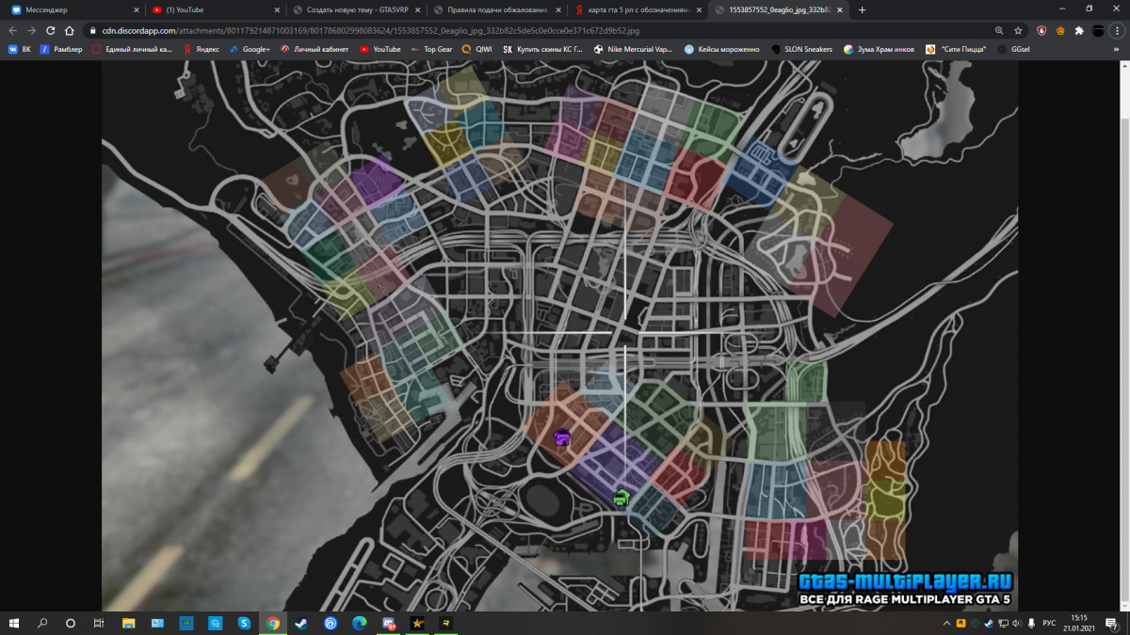Click the green house marker on map
The height and width of the screenshot is (635, 1130).
click(621, 498)
